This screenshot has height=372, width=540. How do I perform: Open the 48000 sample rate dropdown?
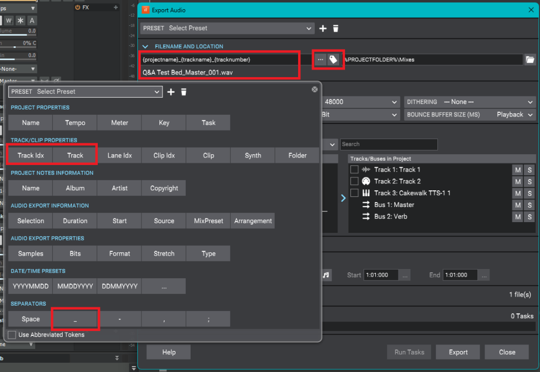pos(361,102)
